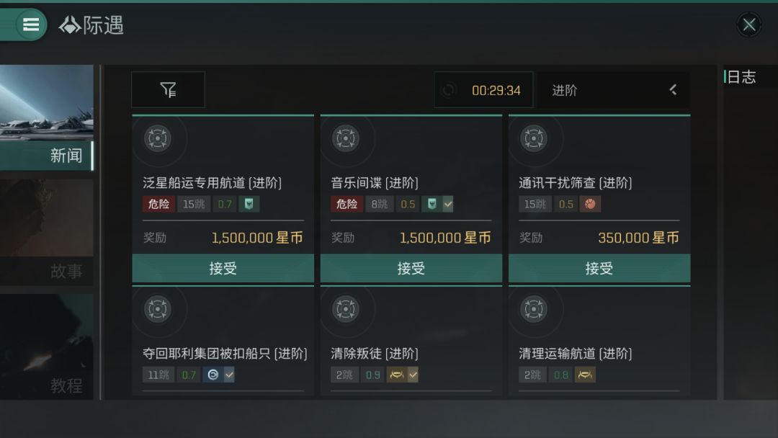Open the 日志 log panel
The width and height of the screenshot is (778, 438).
(741, 77)
